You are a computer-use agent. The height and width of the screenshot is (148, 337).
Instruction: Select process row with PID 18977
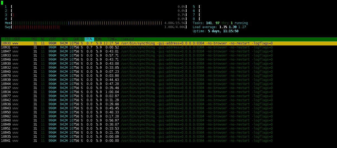click(x=137, y=96)
